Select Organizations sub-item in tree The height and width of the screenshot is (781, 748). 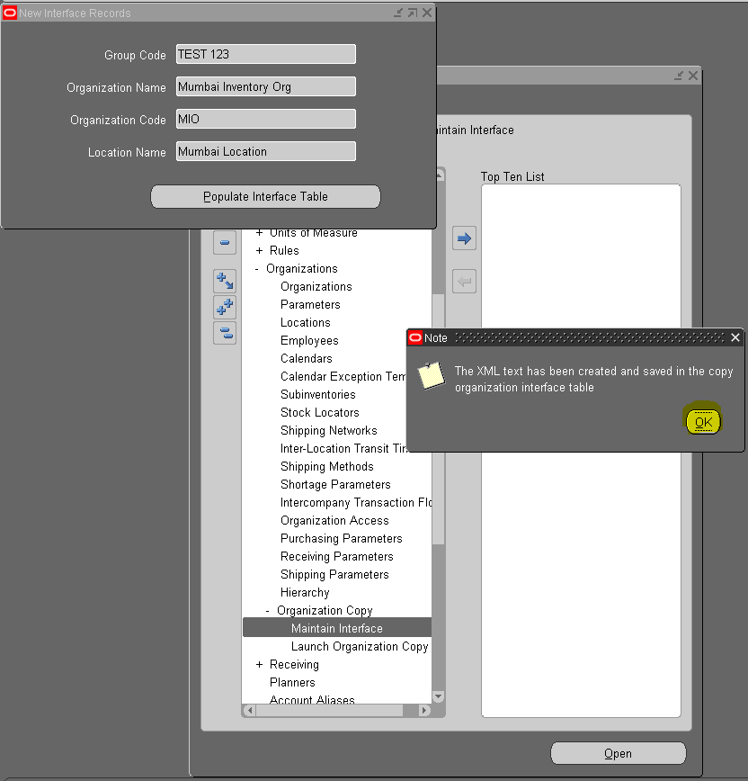coord(316,287)
